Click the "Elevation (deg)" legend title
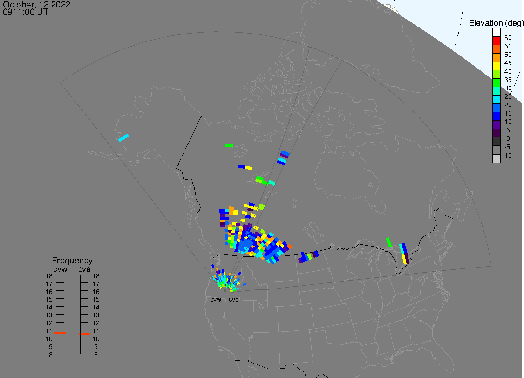The height and width of the screenshot is (378, 524). (496, 23)
